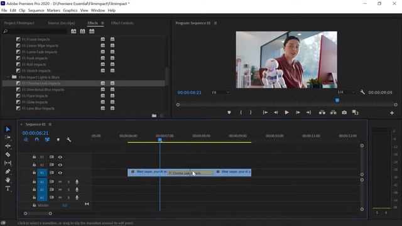
Task: Open playback resolution 1/4 dropdown
Action: click(346, 92)
